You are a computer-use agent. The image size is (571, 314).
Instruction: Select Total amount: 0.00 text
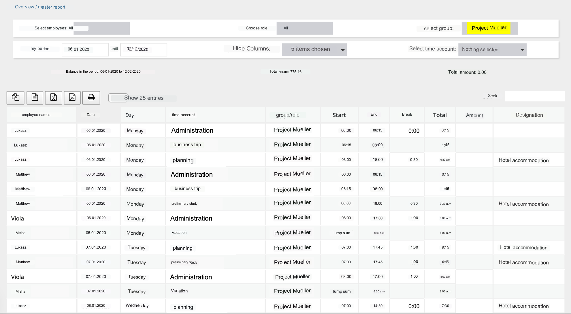[467, 72]
